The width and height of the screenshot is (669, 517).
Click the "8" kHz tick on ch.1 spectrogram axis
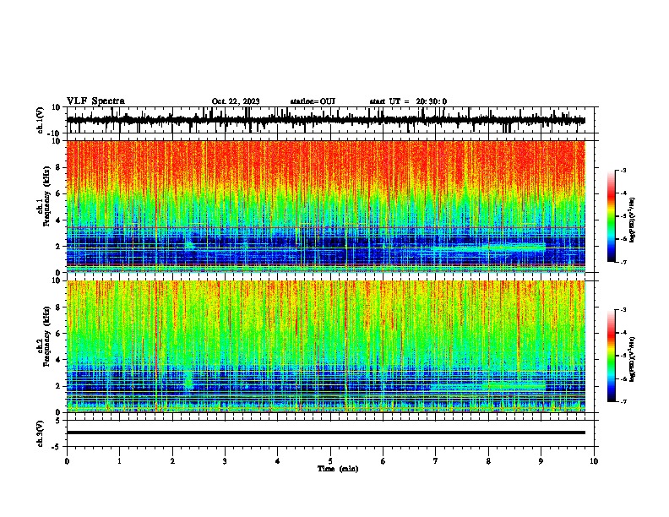point(59,167)
